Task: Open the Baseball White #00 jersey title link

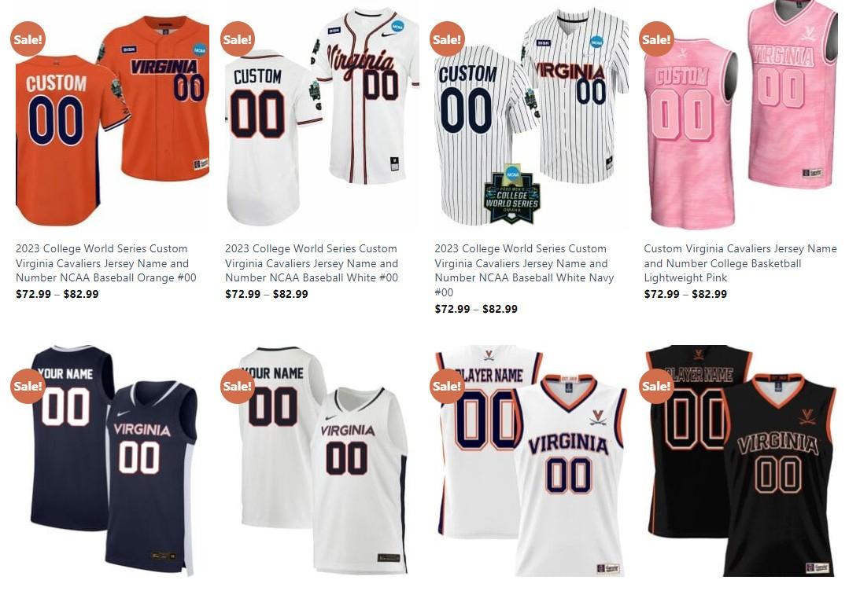Action: click(x=312, y=263)
